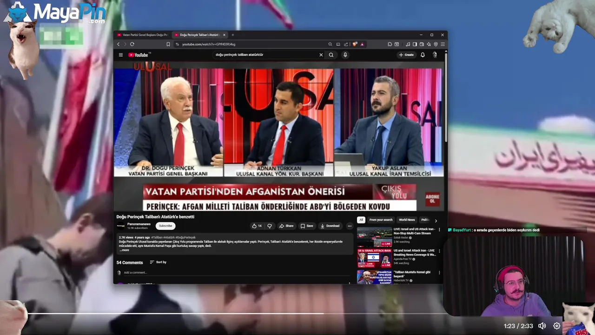This screenshot has height=335, width=595.
Task: Mute the player using speaker icon
Action: (x=542, y=326)
